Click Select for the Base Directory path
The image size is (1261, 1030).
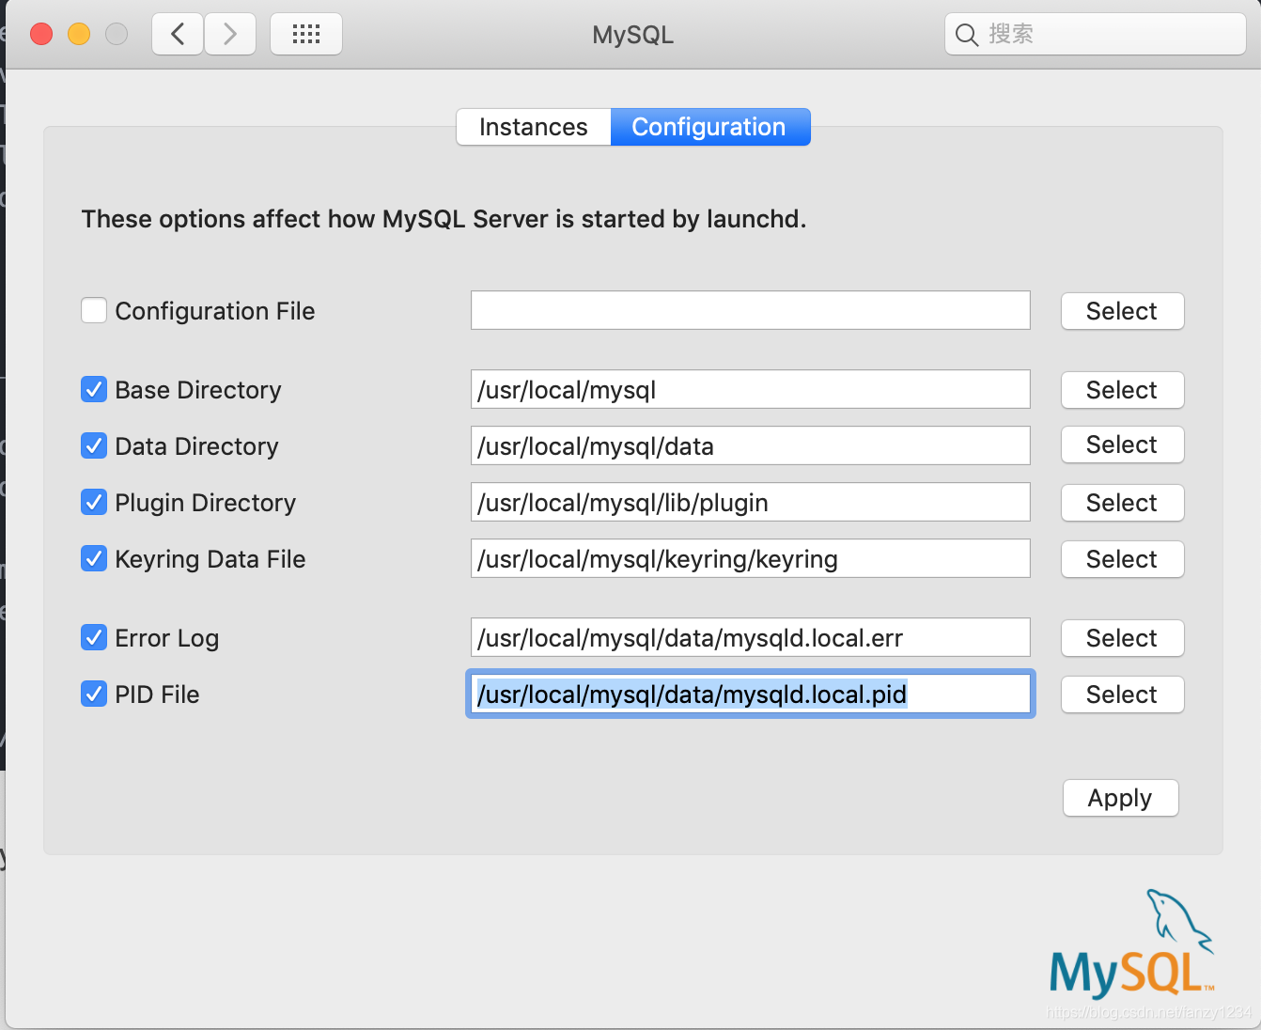(1122, 390)
